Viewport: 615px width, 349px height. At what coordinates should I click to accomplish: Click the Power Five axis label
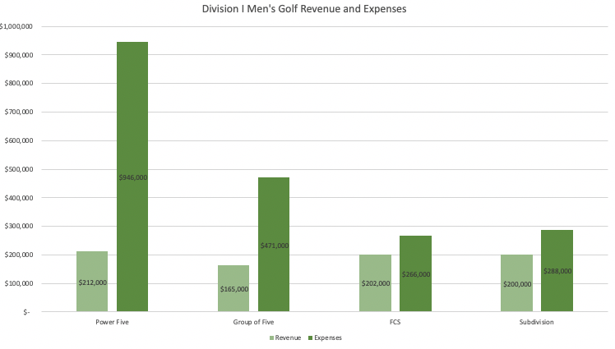tap(112, 322)
